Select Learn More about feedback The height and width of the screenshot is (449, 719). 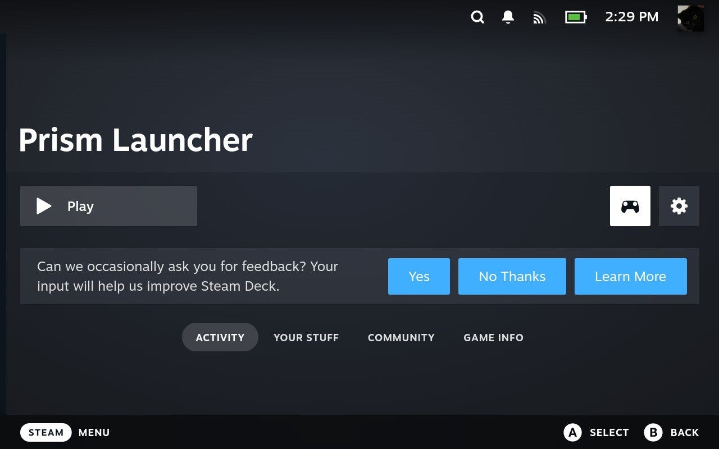[x=631, y=276]
